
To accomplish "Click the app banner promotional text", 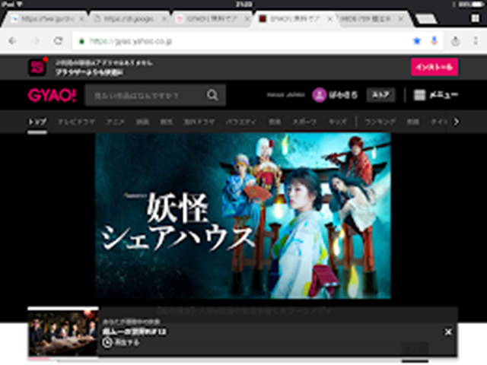I will pyautogui.click(x=104, y=68).
